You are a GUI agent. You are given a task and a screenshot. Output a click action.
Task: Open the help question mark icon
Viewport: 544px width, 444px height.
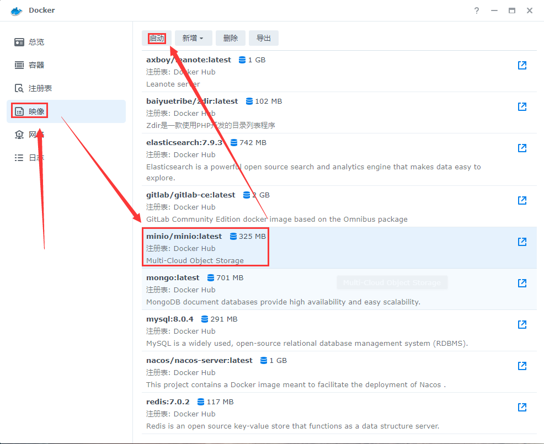[x=476, y=10]
